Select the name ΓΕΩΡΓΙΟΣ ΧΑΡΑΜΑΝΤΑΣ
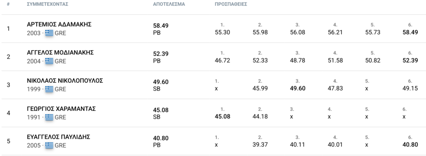Image resolution: width=426 pixels, height=156 pixels. [x=62, y=109]
